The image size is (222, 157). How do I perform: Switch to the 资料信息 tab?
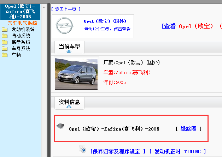click(69, 103)
